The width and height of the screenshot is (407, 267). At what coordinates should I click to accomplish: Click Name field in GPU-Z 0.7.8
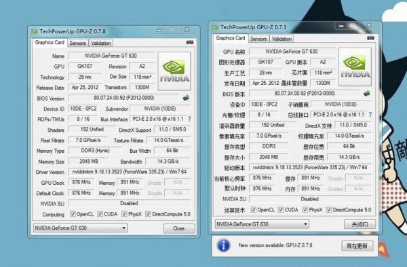point(111,56)
